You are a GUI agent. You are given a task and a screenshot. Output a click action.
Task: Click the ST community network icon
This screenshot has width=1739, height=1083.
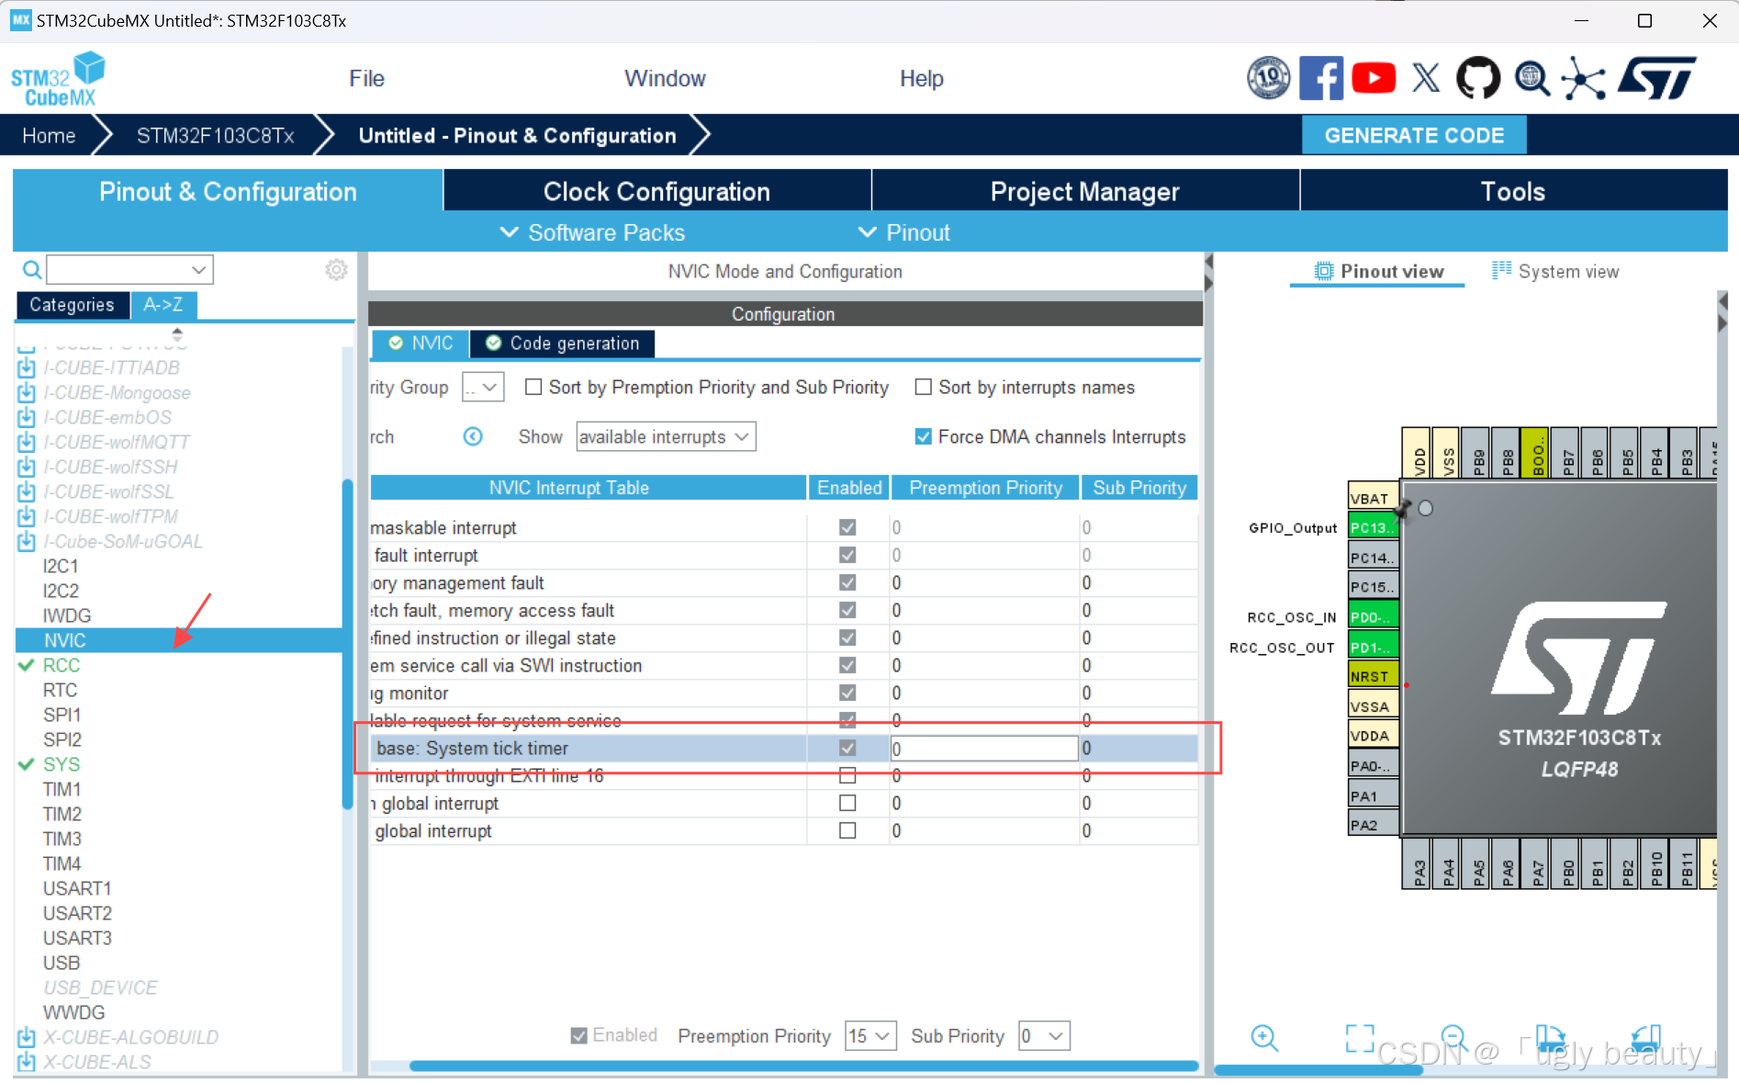click(x=1584, y=78)
